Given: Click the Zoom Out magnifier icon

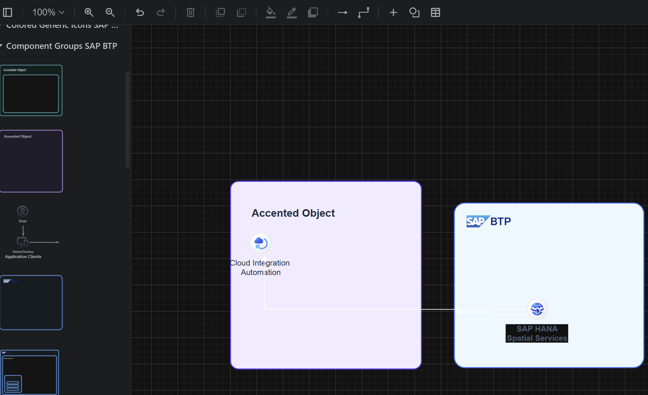Looking at the screenshot, I should pos(110,12).
